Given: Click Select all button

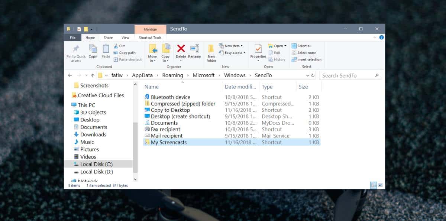Looking at the screenshot, I should 301,46.
